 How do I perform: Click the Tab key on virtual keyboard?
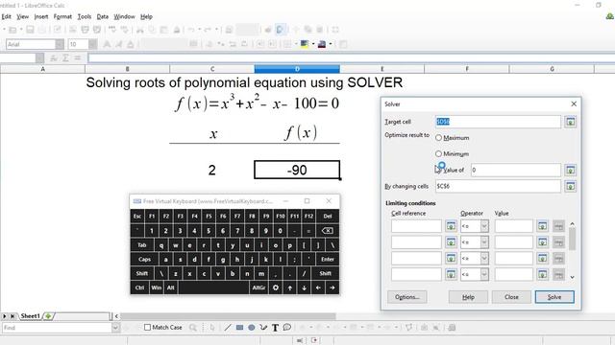pyautogui.click(x=141, y=245)
